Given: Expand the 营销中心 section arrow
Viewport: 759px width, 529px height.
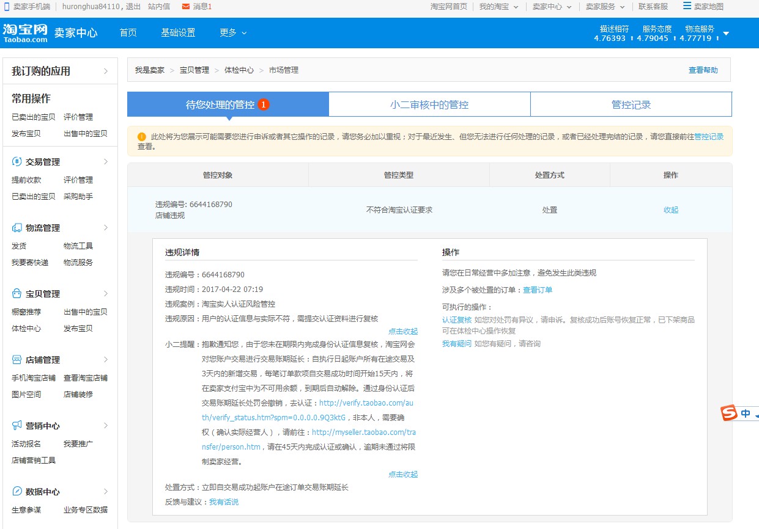Looking at the screenshot, I should [x=106, y=426].
